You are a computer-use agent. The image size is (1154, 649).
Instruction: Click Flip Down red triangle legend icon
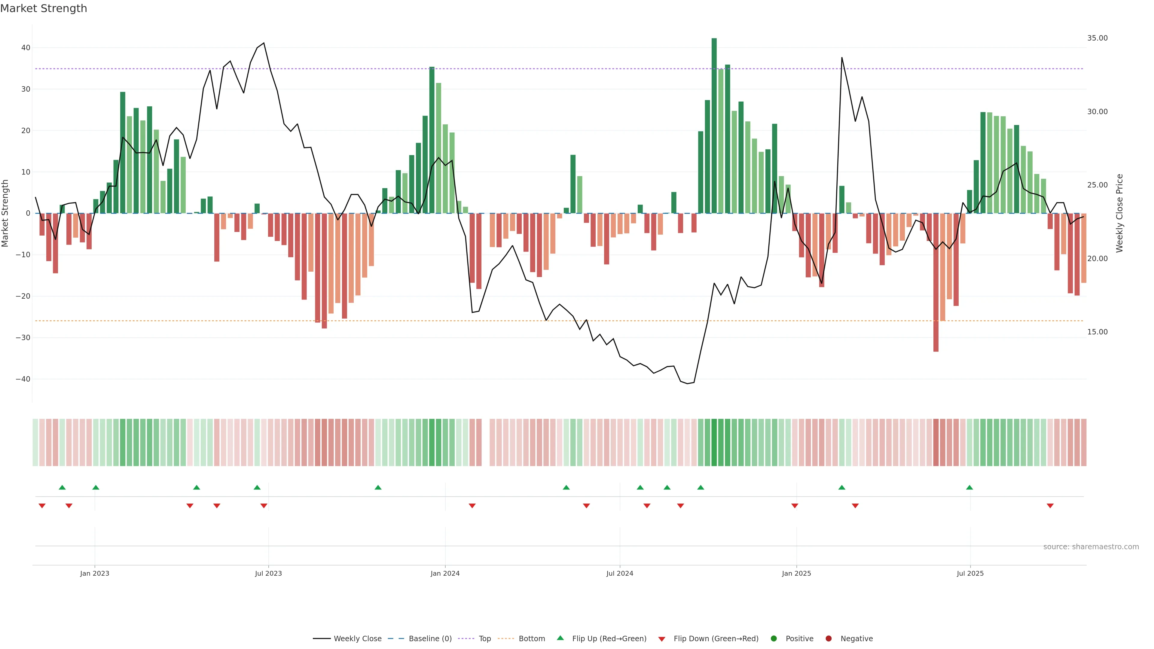[x=662, y=639]
